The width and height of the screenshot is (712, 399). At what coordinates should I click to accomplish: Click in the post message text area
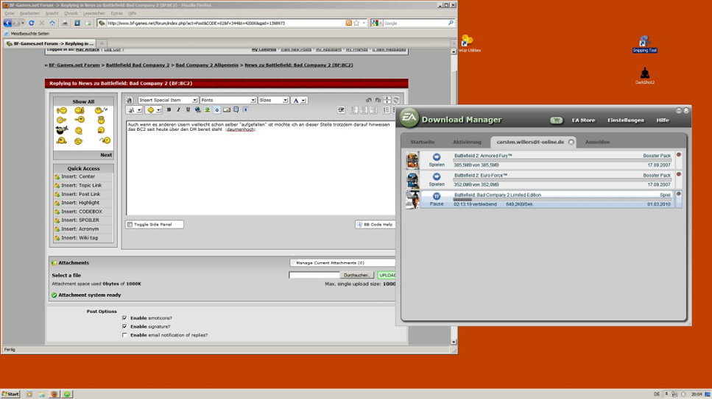pos(261,168)
